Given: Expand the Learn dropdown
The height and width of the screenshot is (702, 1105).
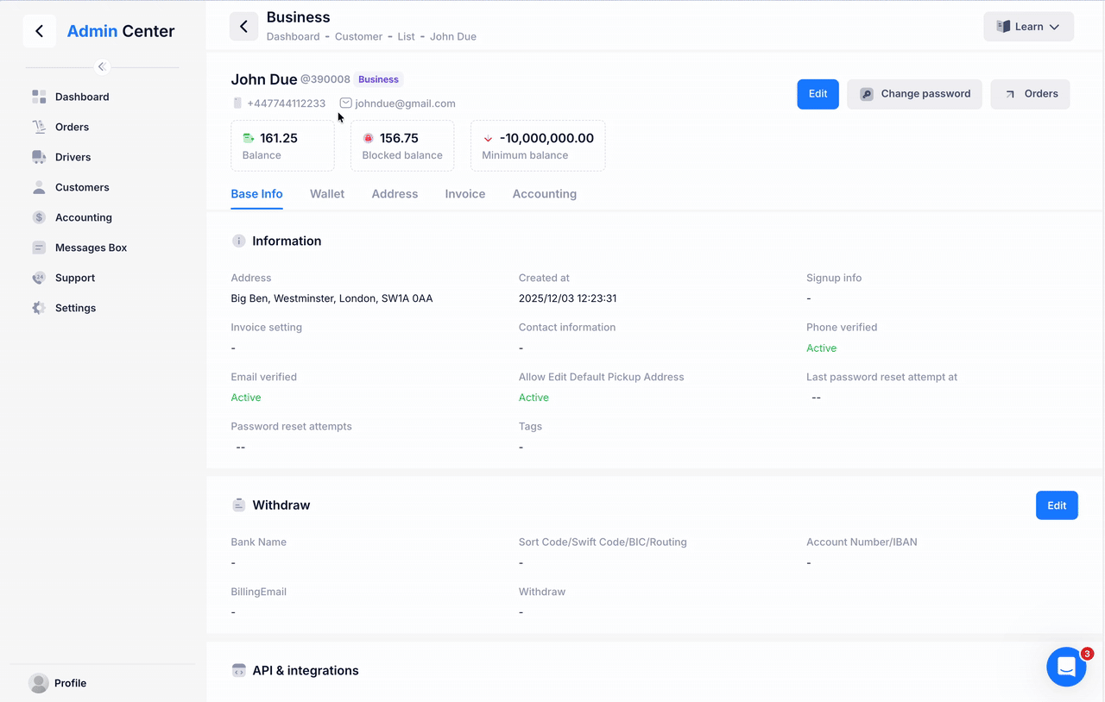Looking at the screenshot, I should point(1028,26).
